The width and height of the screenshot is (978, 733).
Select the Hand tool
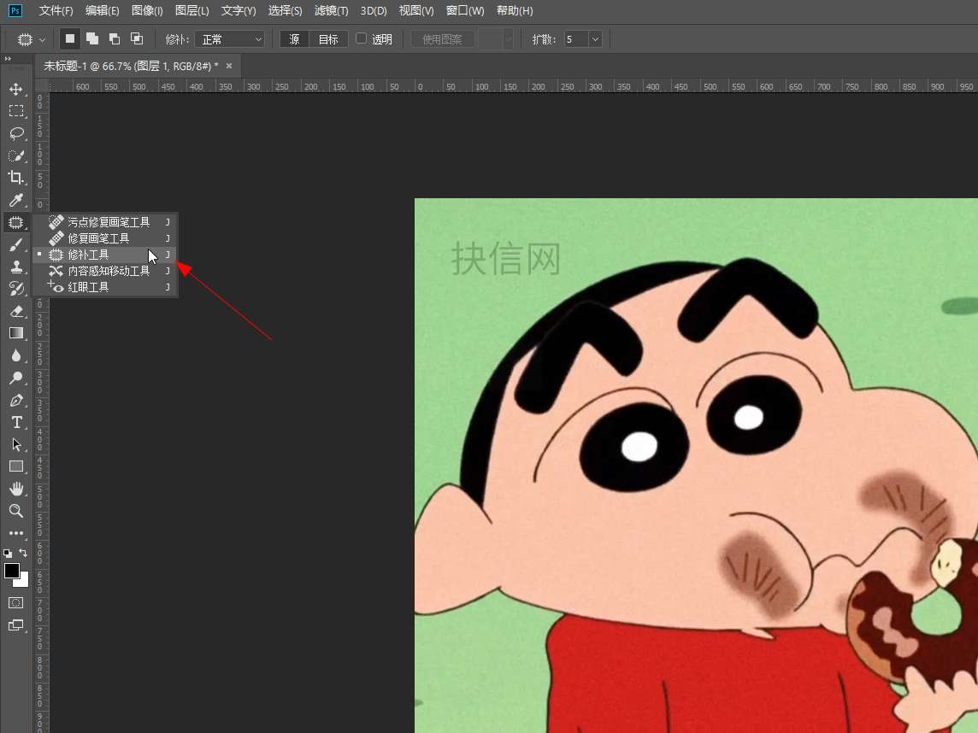click(x=16, y=489)
